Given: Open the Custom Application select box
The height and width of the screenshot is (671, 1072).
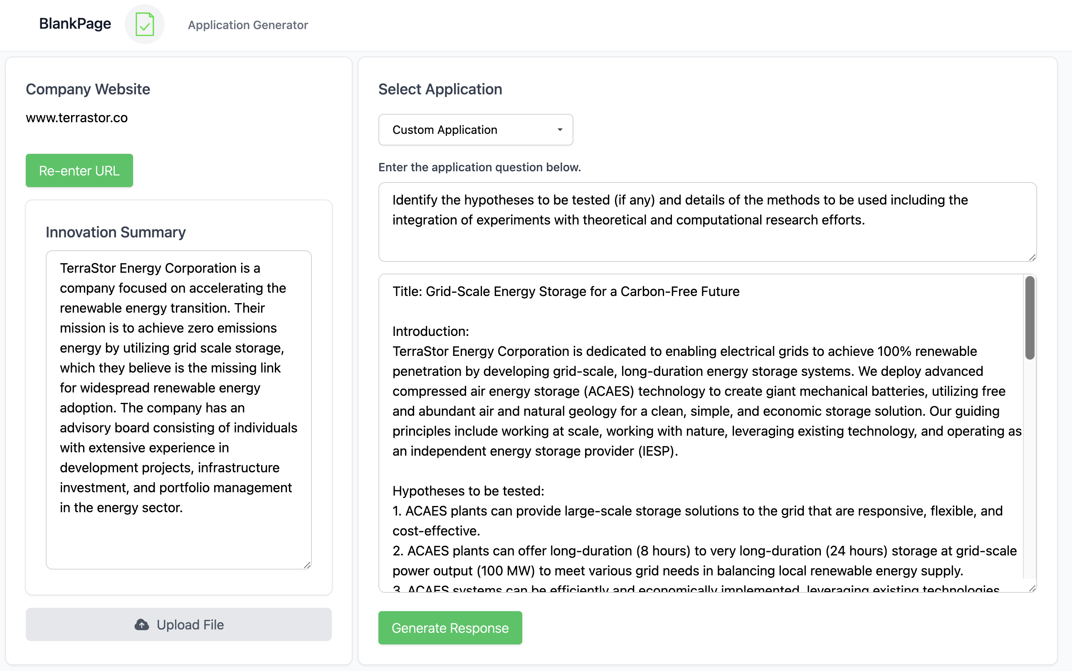Looking at the screenshot, I should tap(475, 130).
